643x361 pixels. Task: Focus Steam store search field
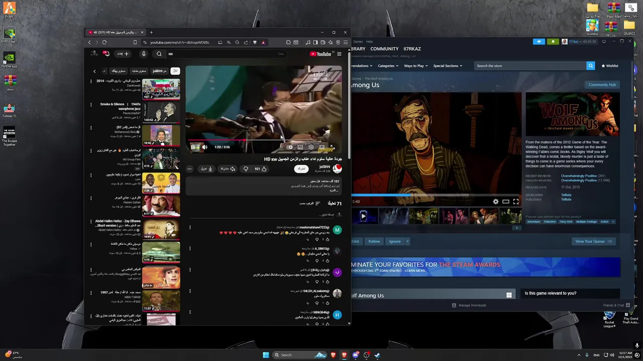click(530, 66)
